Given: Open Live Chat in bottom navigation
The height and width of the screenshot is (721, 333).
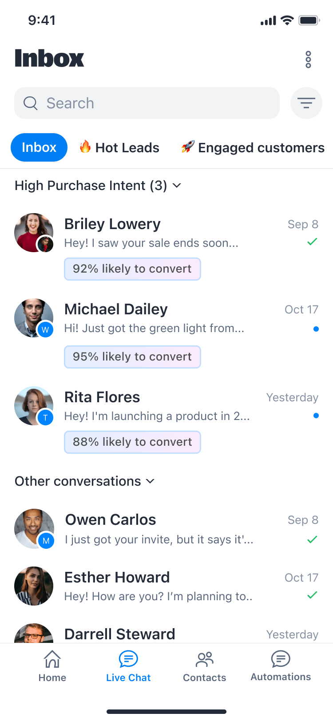Looking at the screenshot, I should point(128,666).
